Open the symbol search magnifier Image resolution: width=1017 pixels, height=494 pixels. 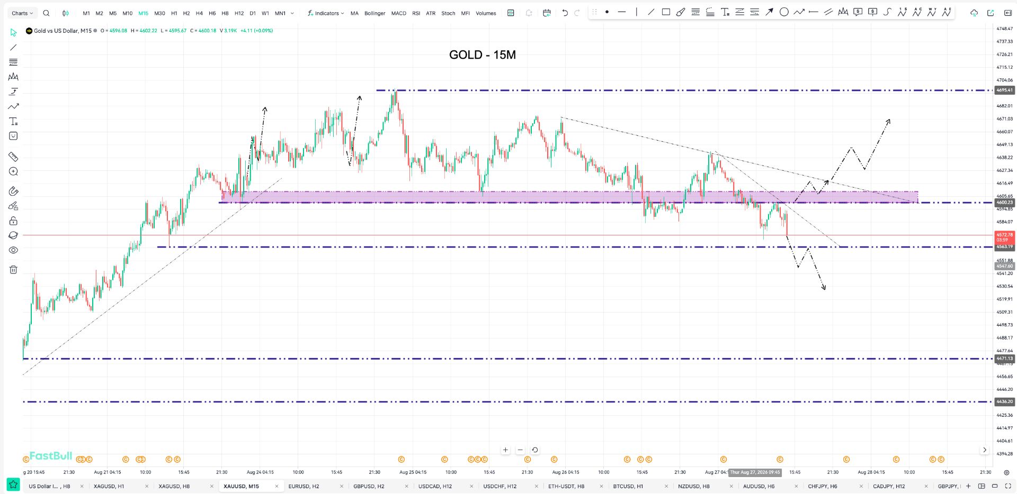[x=46, y=13]
